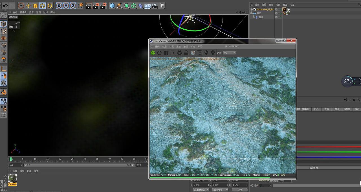
Task: Select the Move tool
Action: (x=28, y=6)
